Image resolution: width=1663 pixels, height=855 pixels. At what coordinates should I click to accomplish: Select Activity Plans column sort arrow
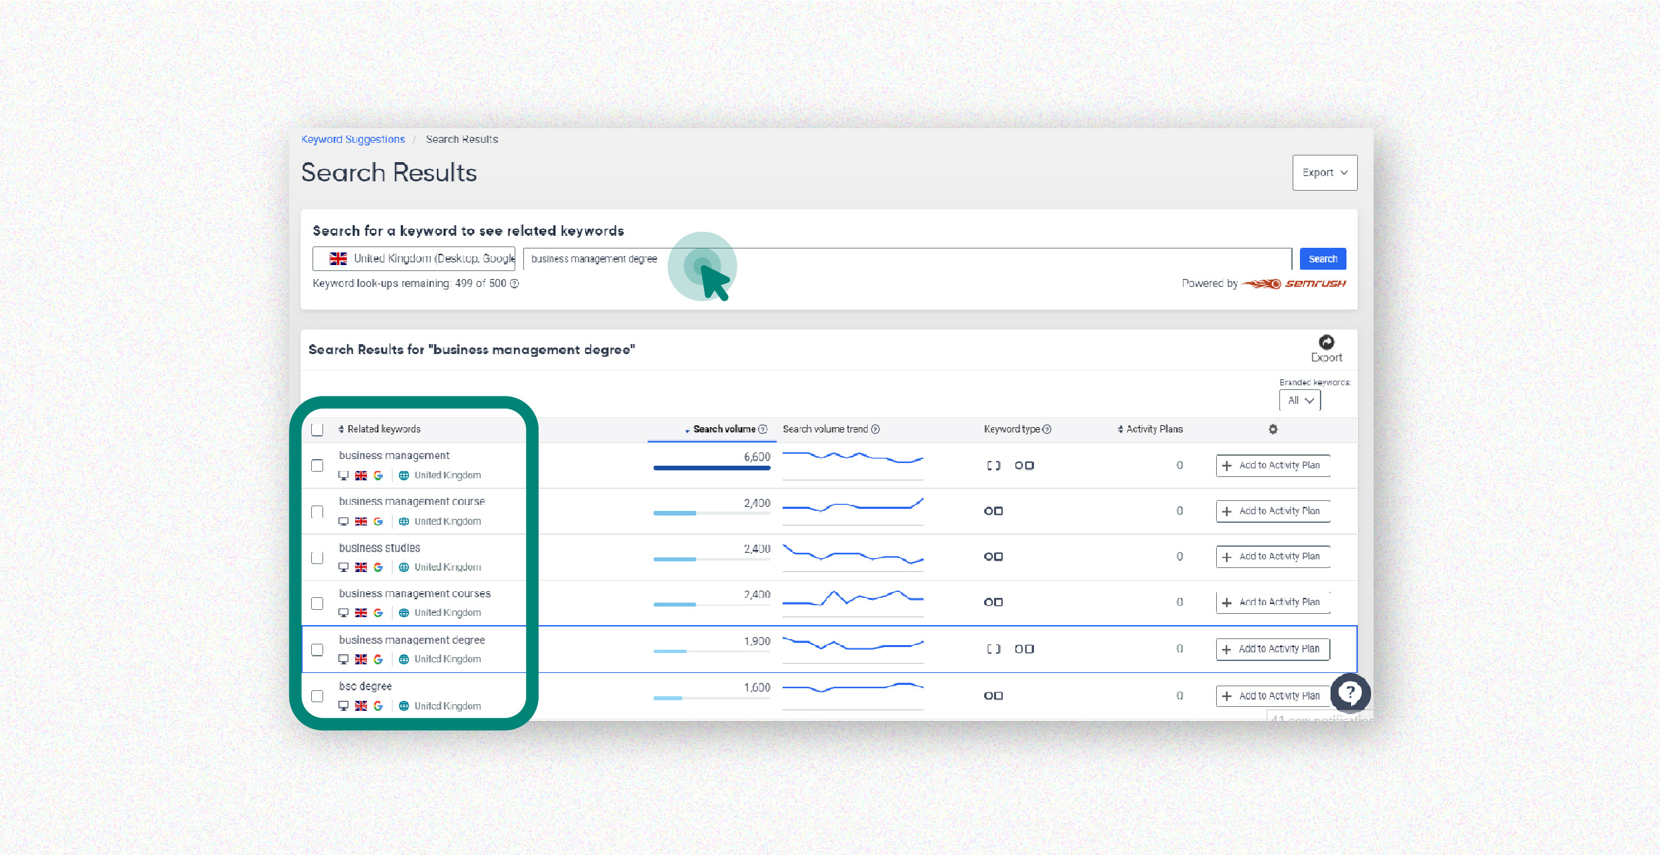[1123, 428]
